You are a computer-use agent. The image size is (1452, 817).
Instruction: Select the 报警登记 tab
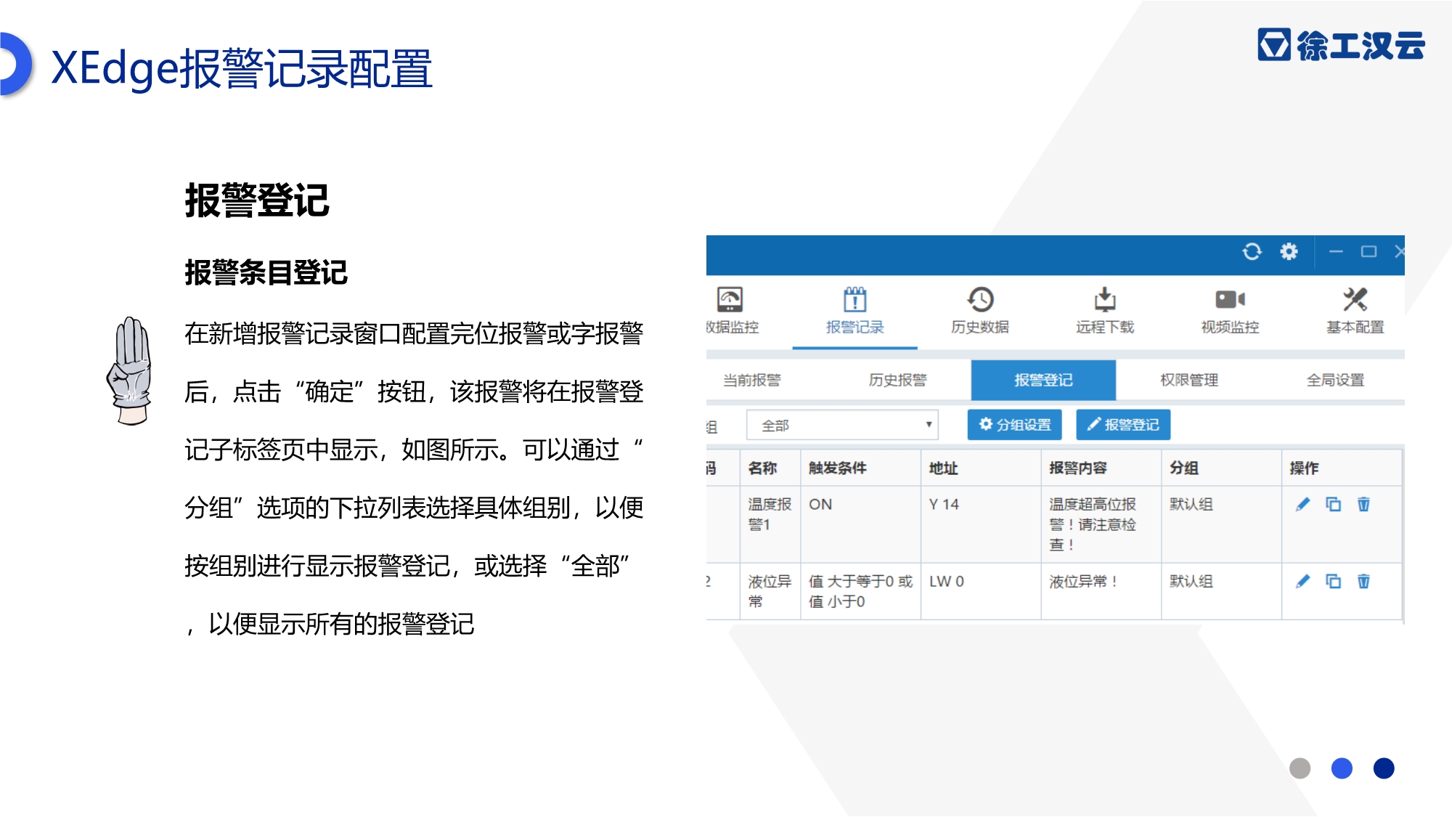[x=1043, y=380]
